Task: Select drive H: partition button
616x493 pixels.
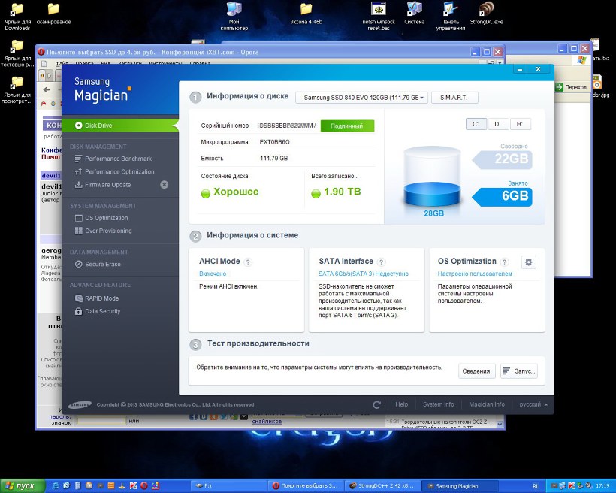Action: [520, 124]
